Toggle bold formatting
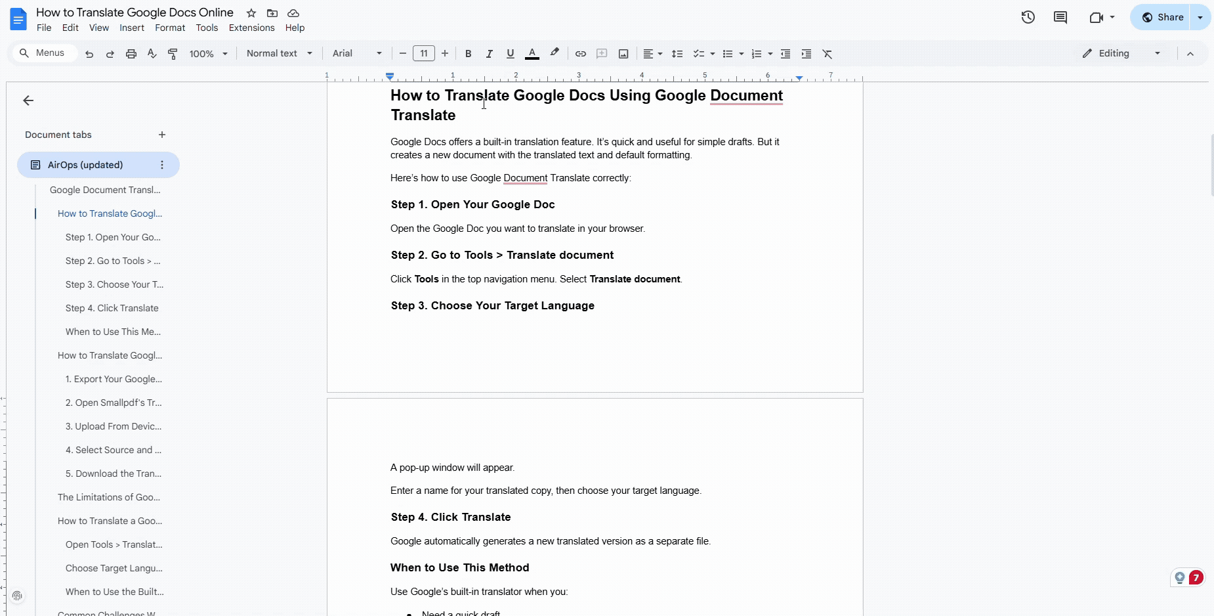1214x616 pixels. tap(467, 54)
